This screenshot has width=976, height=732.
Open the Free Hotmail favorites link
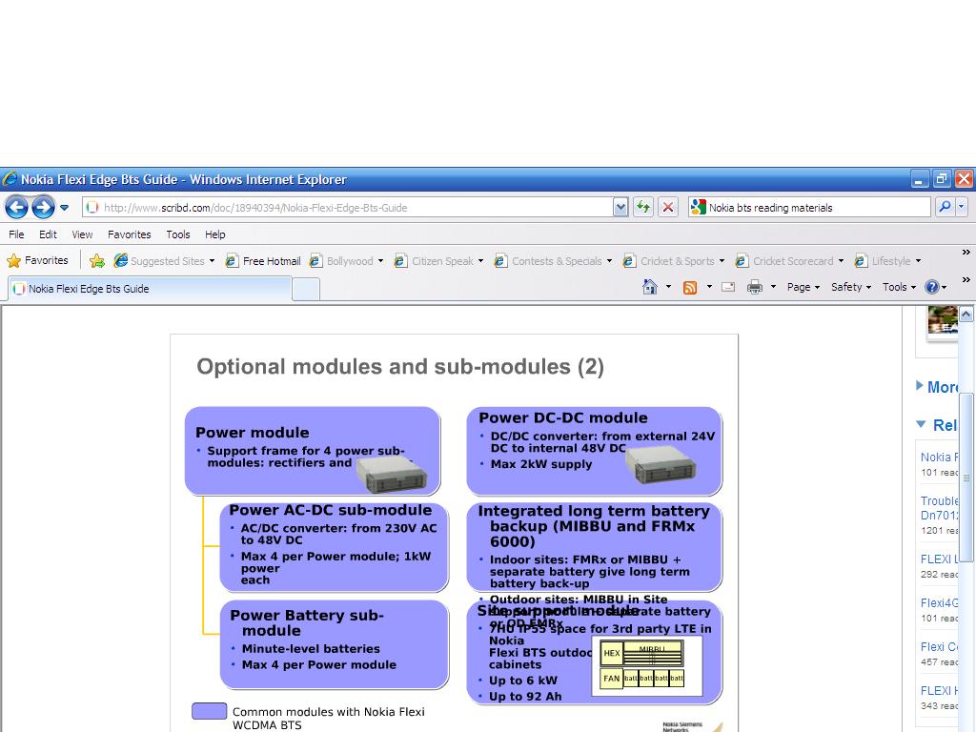point(264,260)
